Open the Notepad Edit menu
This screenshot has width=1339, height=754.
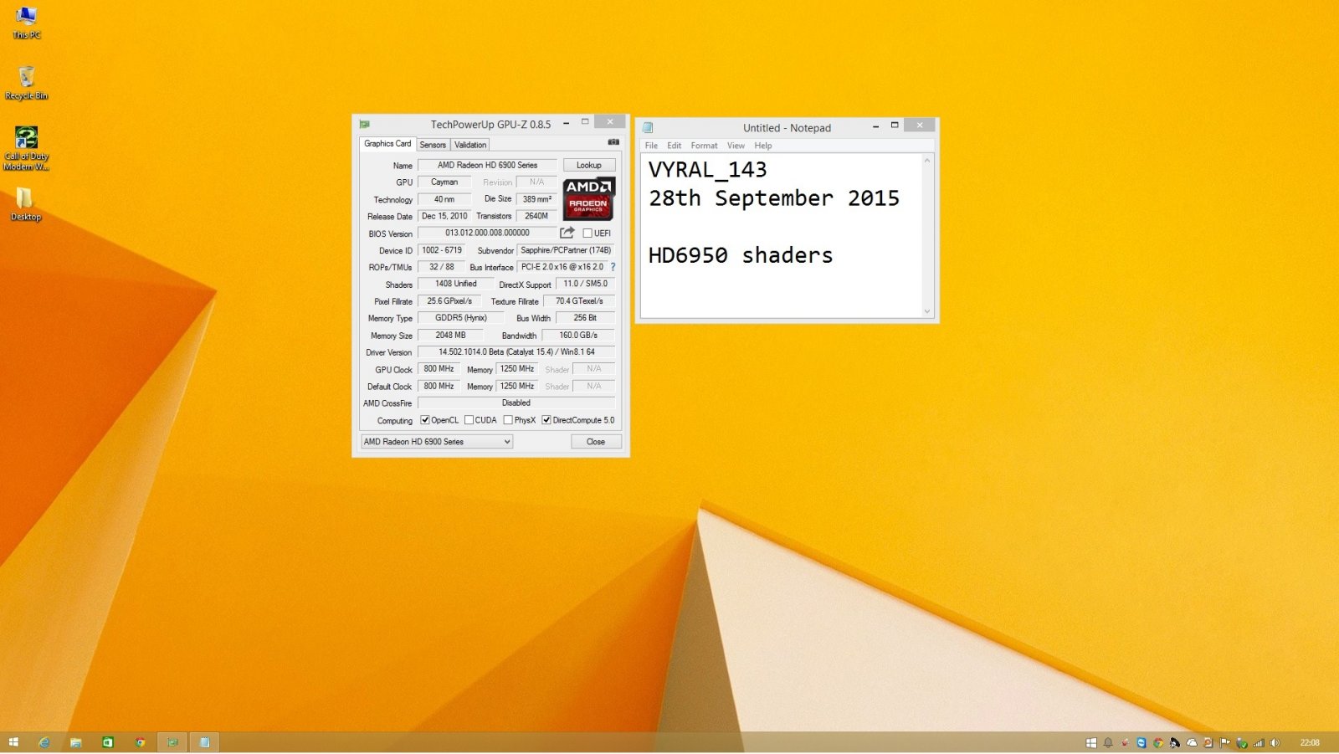[675, 146]
